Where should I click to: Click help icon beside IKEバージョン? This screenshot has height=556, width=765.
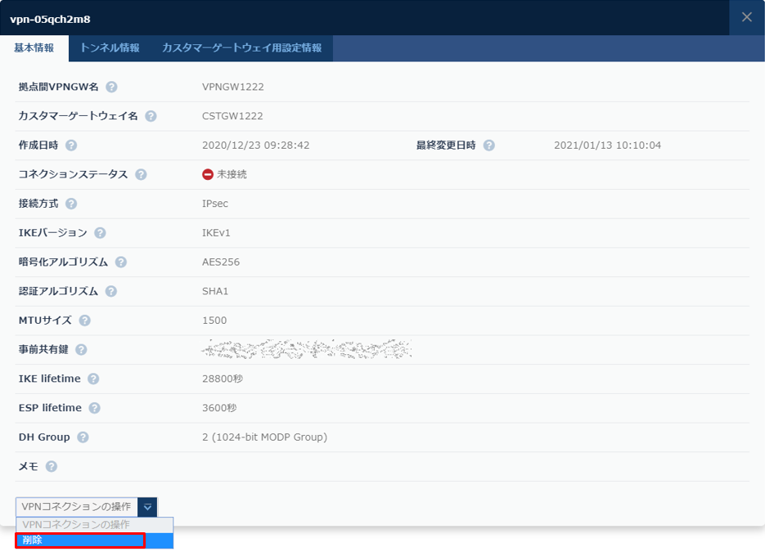[x=100, y=233]
